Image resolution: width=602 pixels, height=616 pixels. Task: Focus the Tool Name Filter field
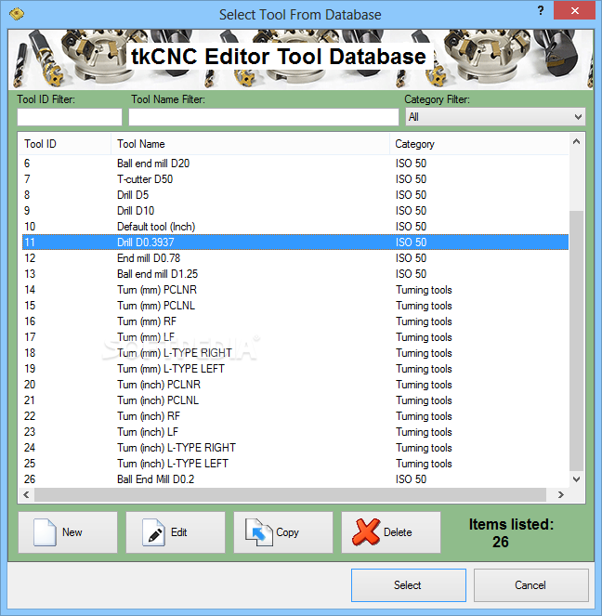[264, 117]
